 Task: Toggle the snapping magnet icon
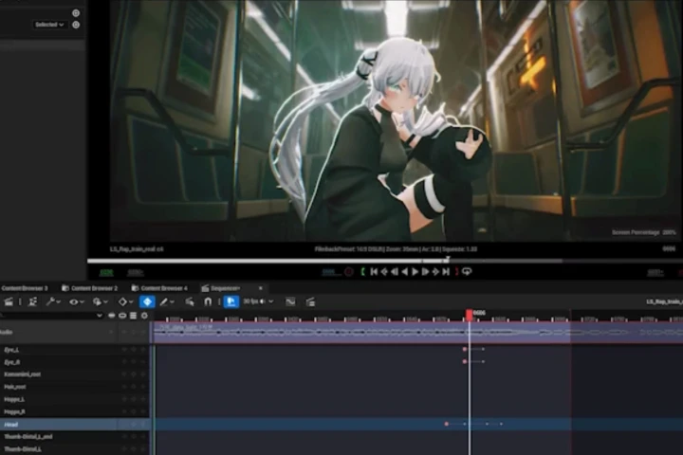[208, 301]
